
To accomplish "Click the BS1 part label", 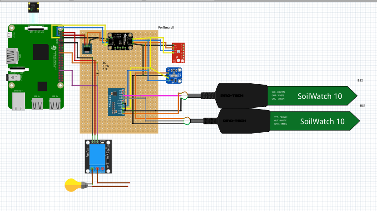I will tap(362, 106).
